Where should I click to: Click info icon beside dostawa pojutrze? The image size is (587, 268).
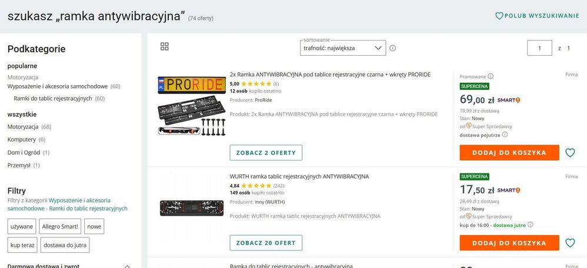tap(505, 134)
